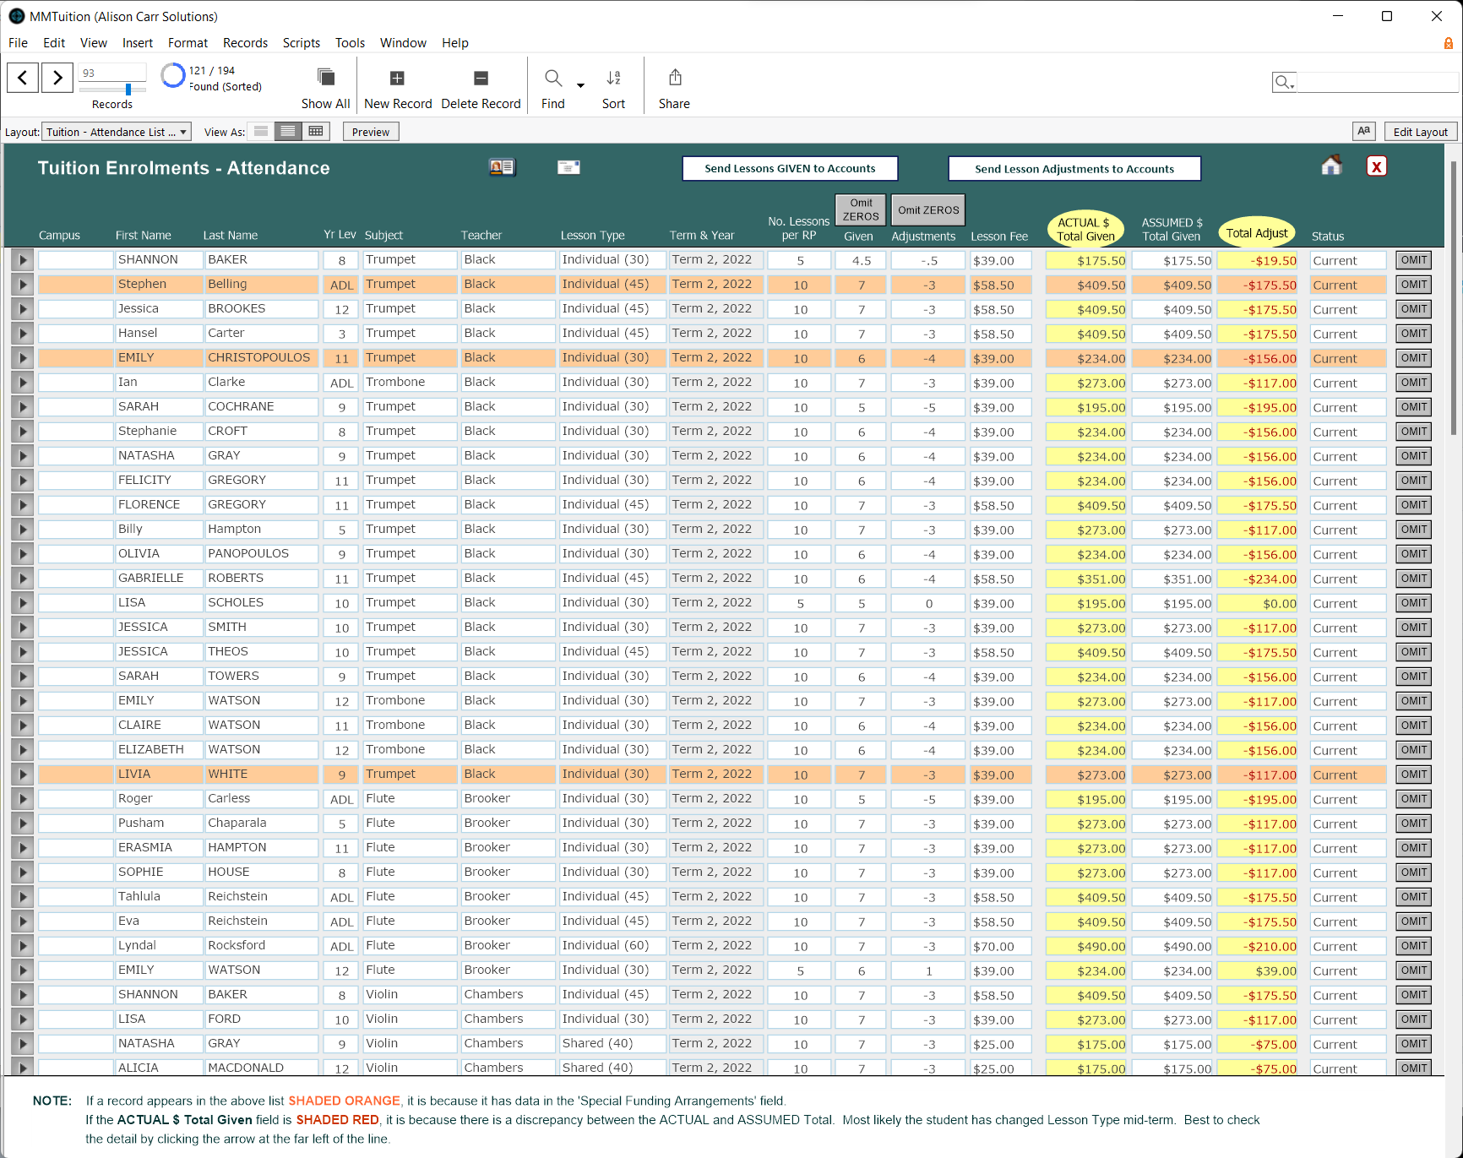Open detail arrow for EMILY CHRISTOPOULOS
Image resolution: width=1463 pixels, height=1158 pixels.
[22, 358]
